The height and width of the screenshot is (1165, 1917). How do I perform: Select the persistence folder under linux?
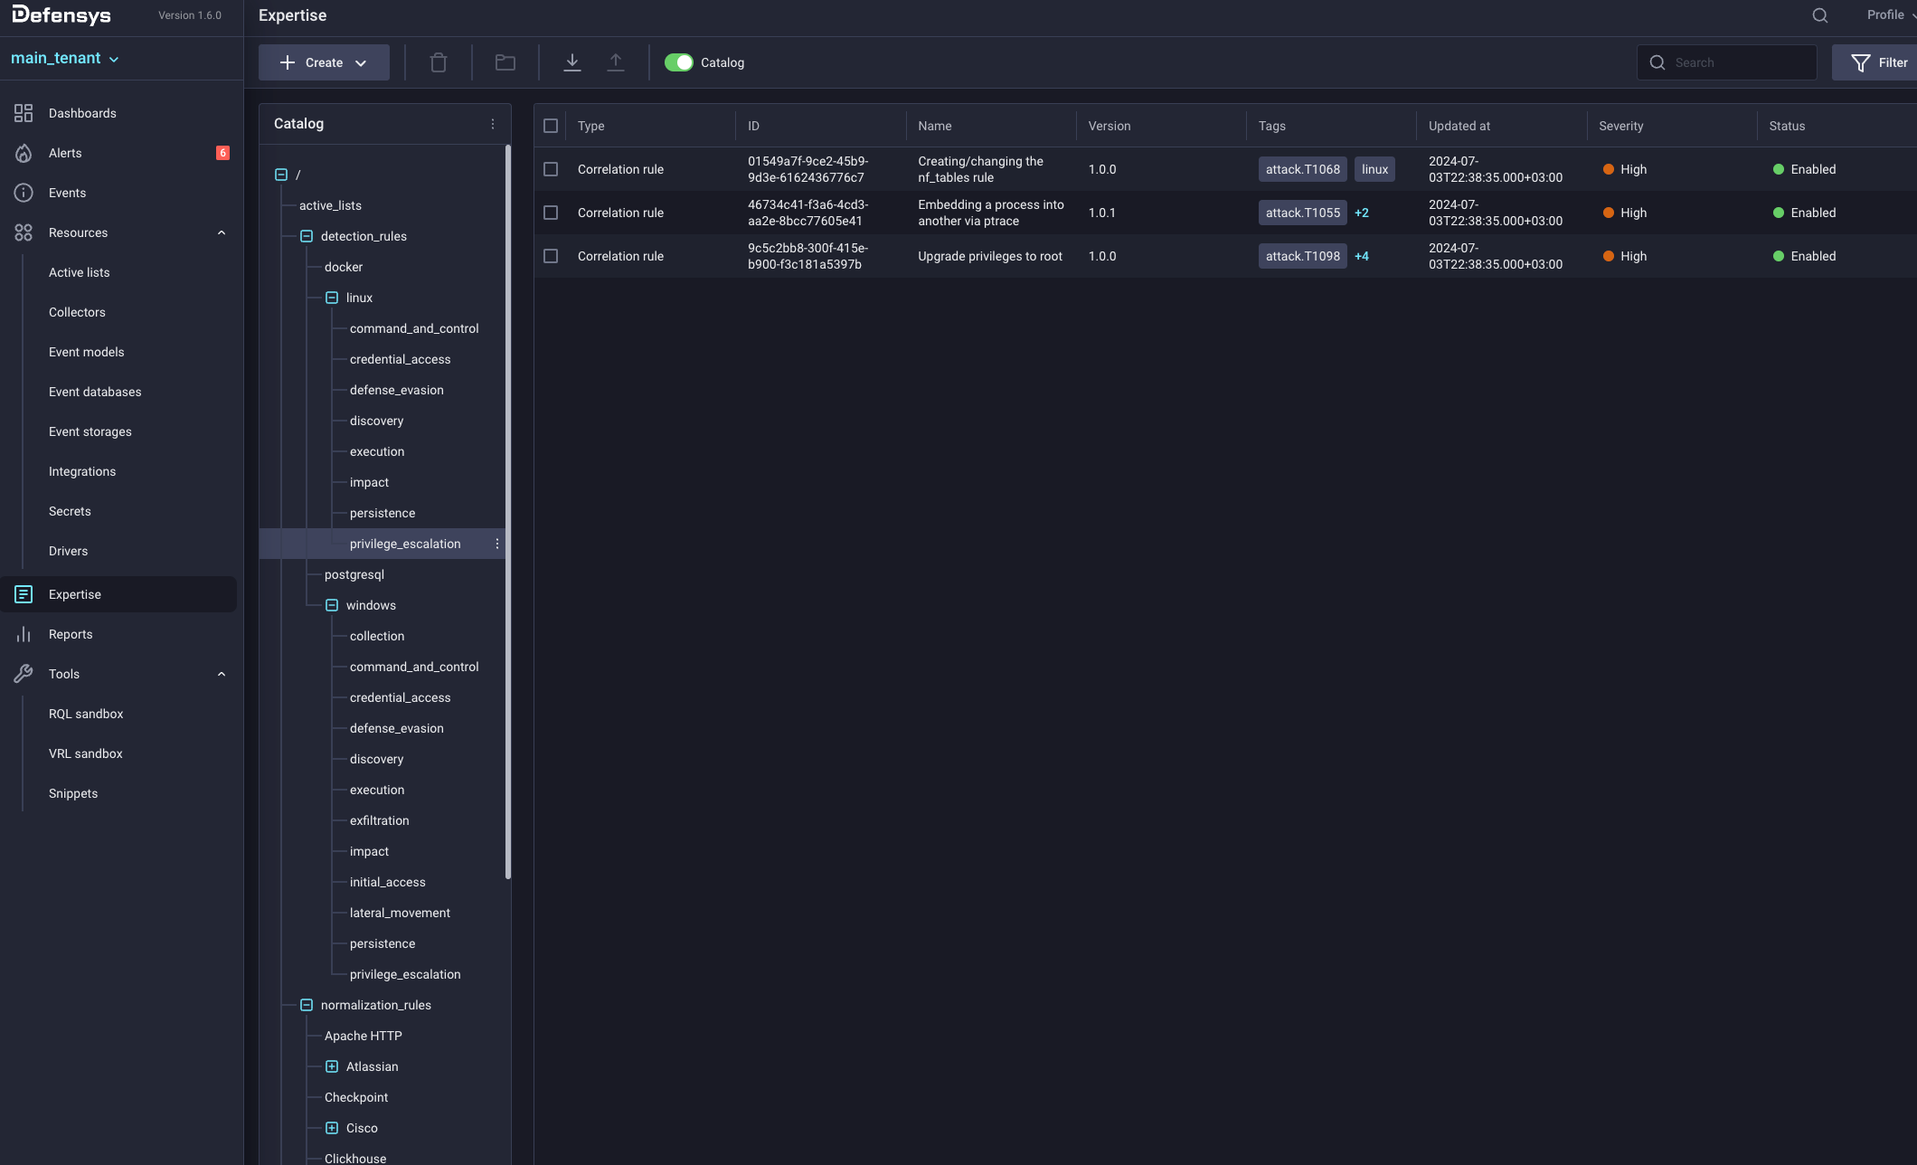point(382,513)
